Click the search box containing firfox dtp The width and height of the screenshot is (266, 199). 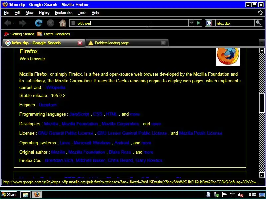[x=235, y=23]
